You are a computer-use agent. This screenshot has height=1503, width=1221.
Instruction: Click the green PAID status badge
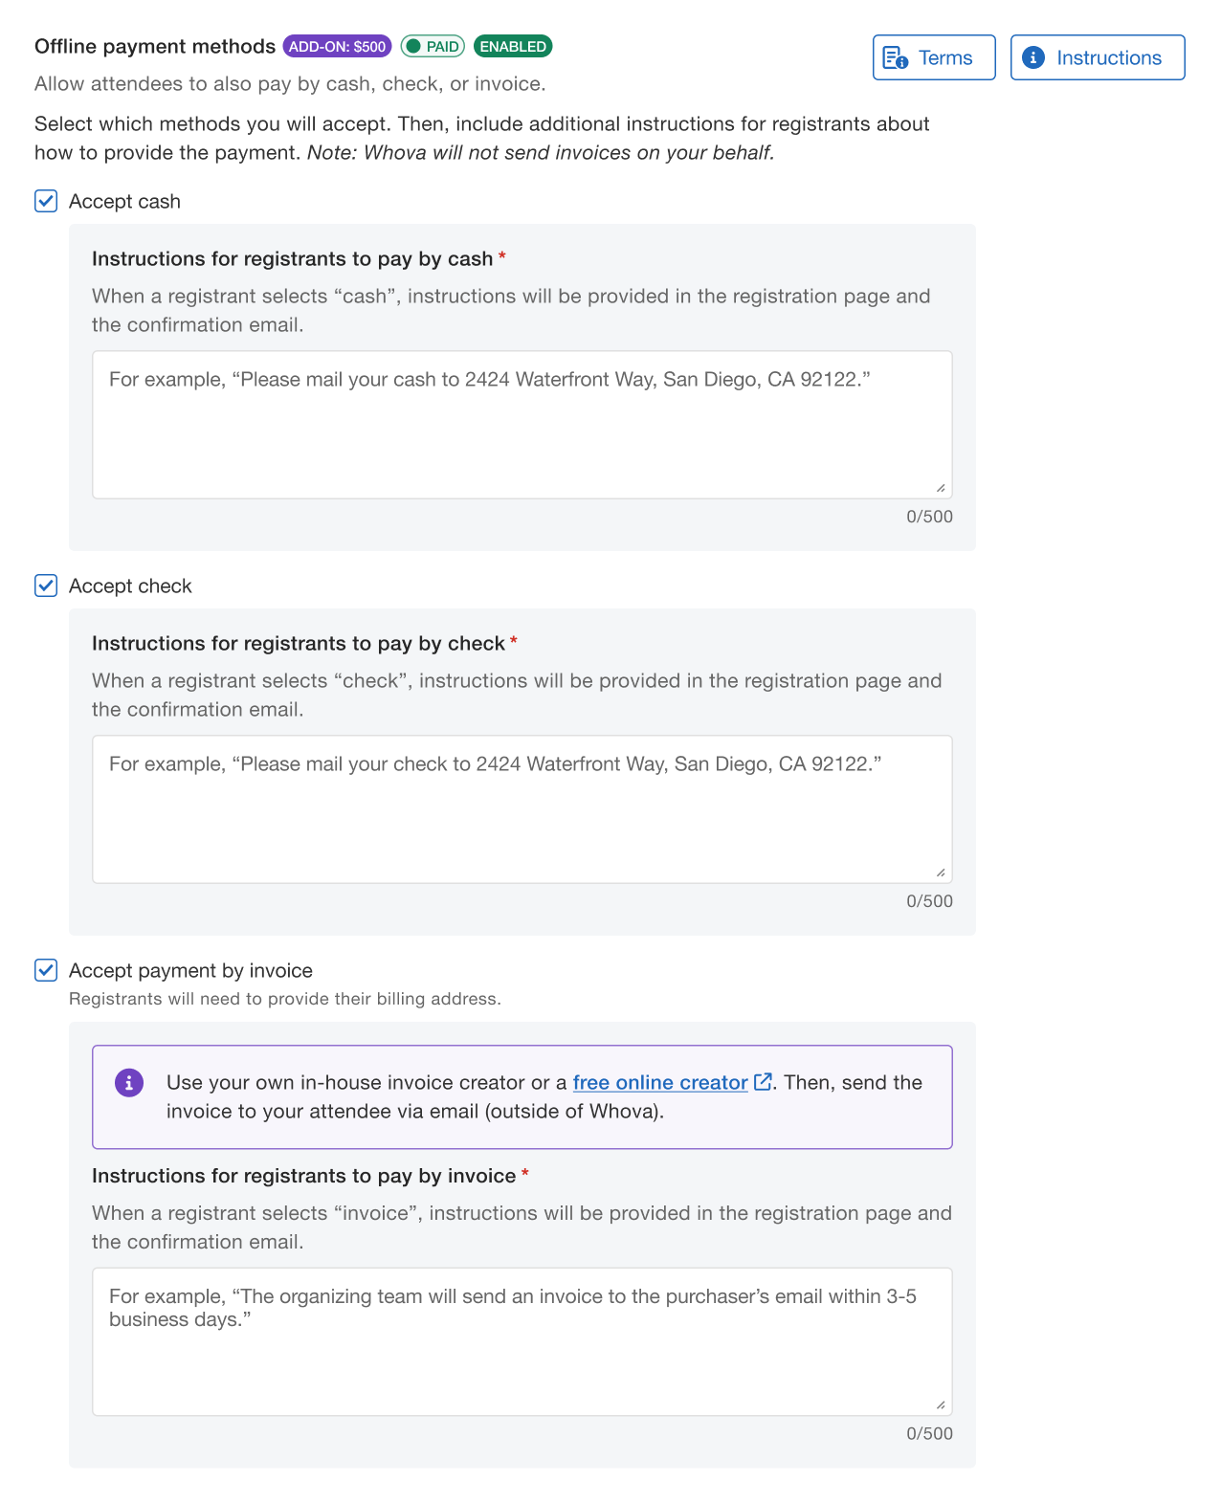click(x=433, y=46)
